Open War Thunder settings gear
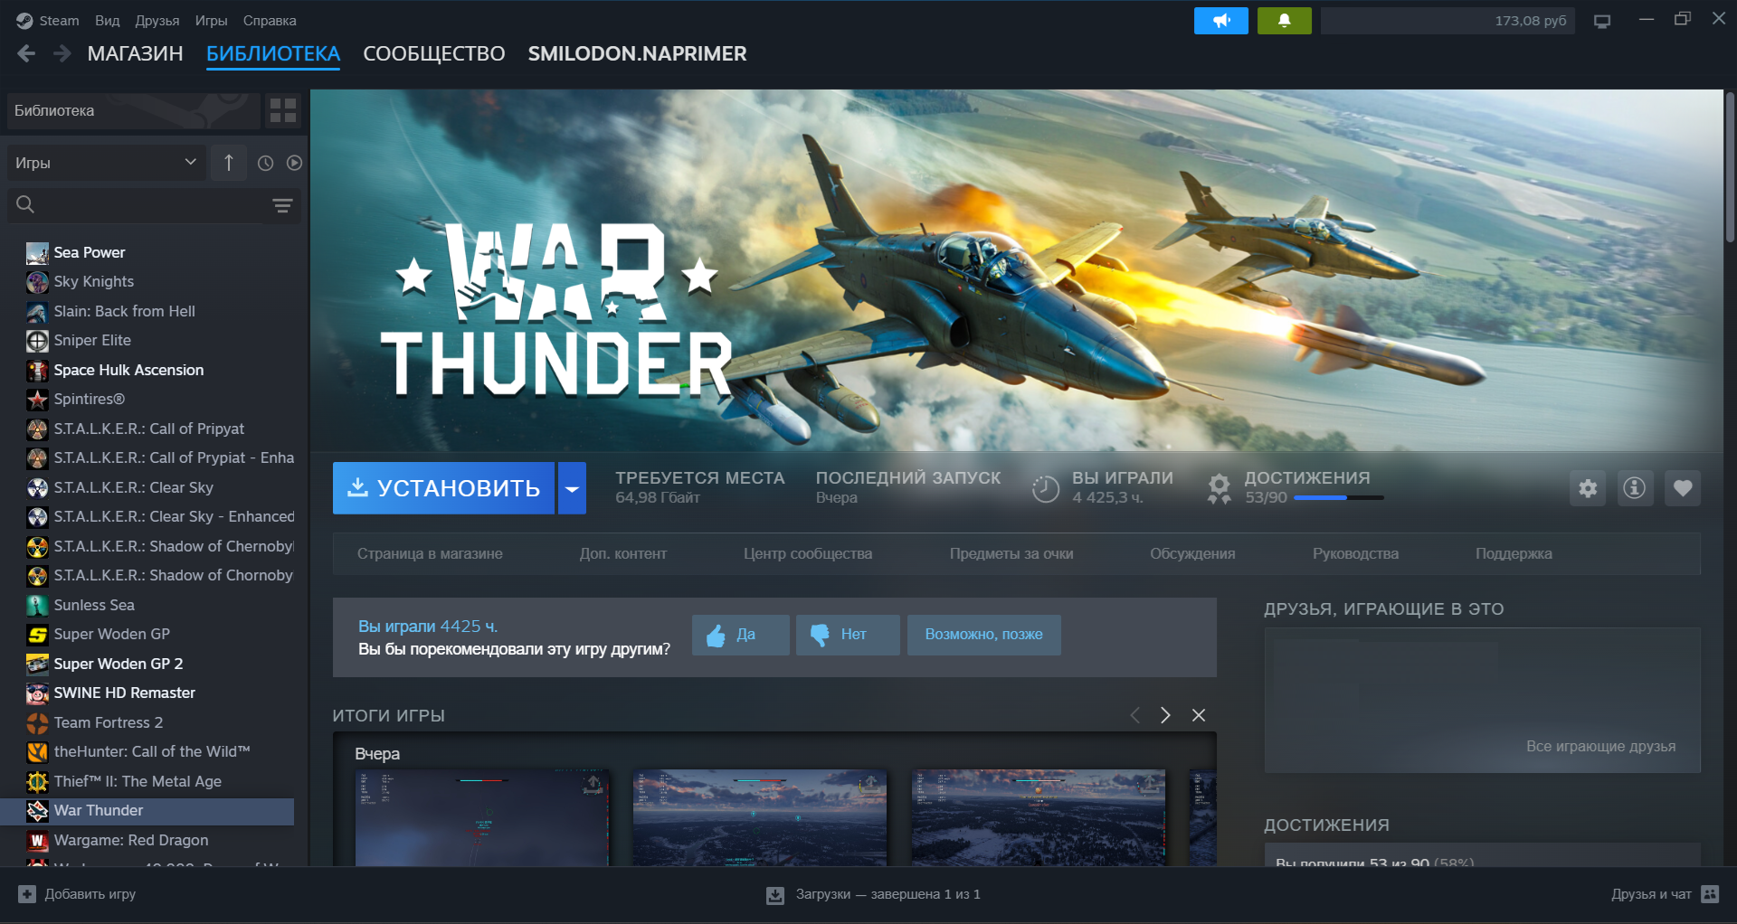1737x924 pixels. point(1588,488)
